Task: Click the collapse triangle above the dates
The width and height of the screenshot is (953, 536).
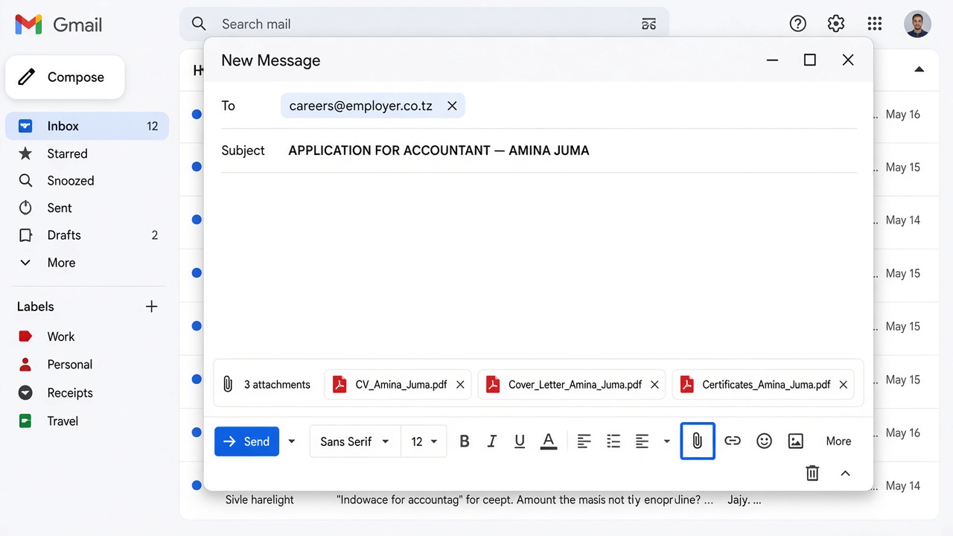Action: pyautogui.click(x=919, y=69)
